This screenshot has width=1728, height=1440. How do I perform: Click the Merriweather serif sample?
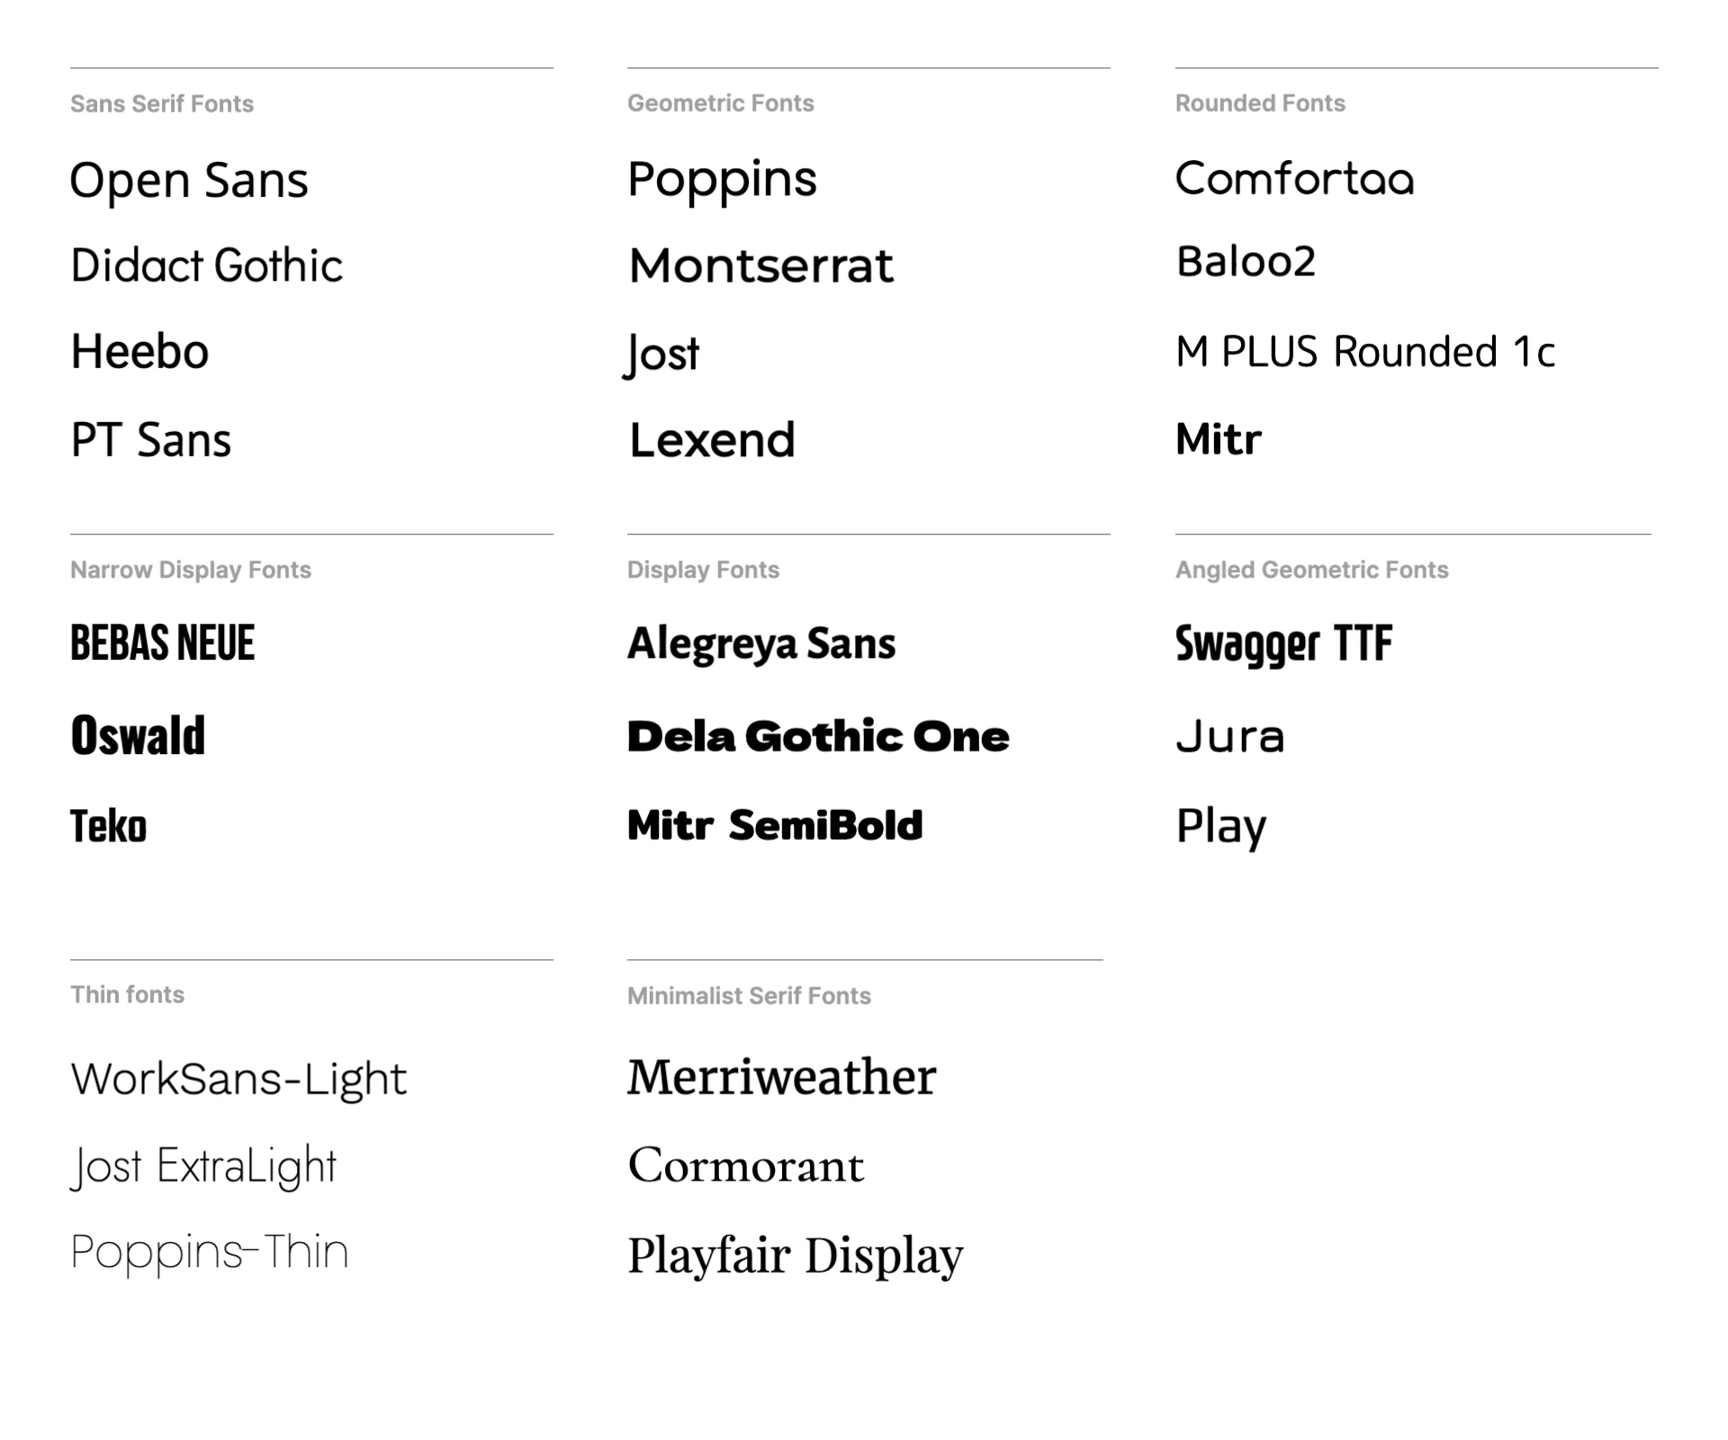(x=781, y=1077)
